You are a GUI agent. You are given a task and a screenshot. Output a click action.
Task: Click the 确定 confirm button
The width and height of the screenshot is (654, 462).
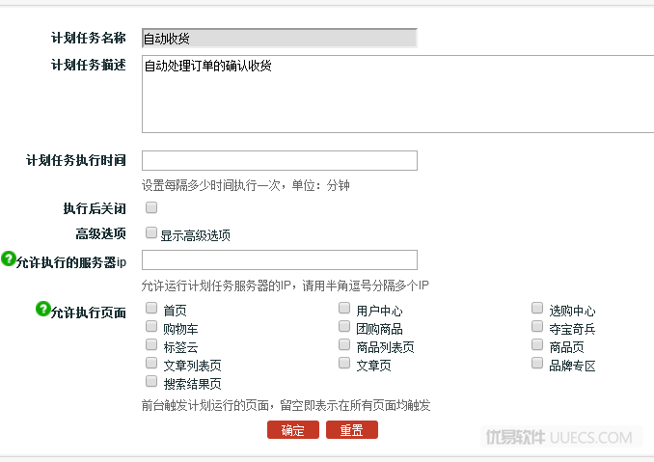coord(293,429)
